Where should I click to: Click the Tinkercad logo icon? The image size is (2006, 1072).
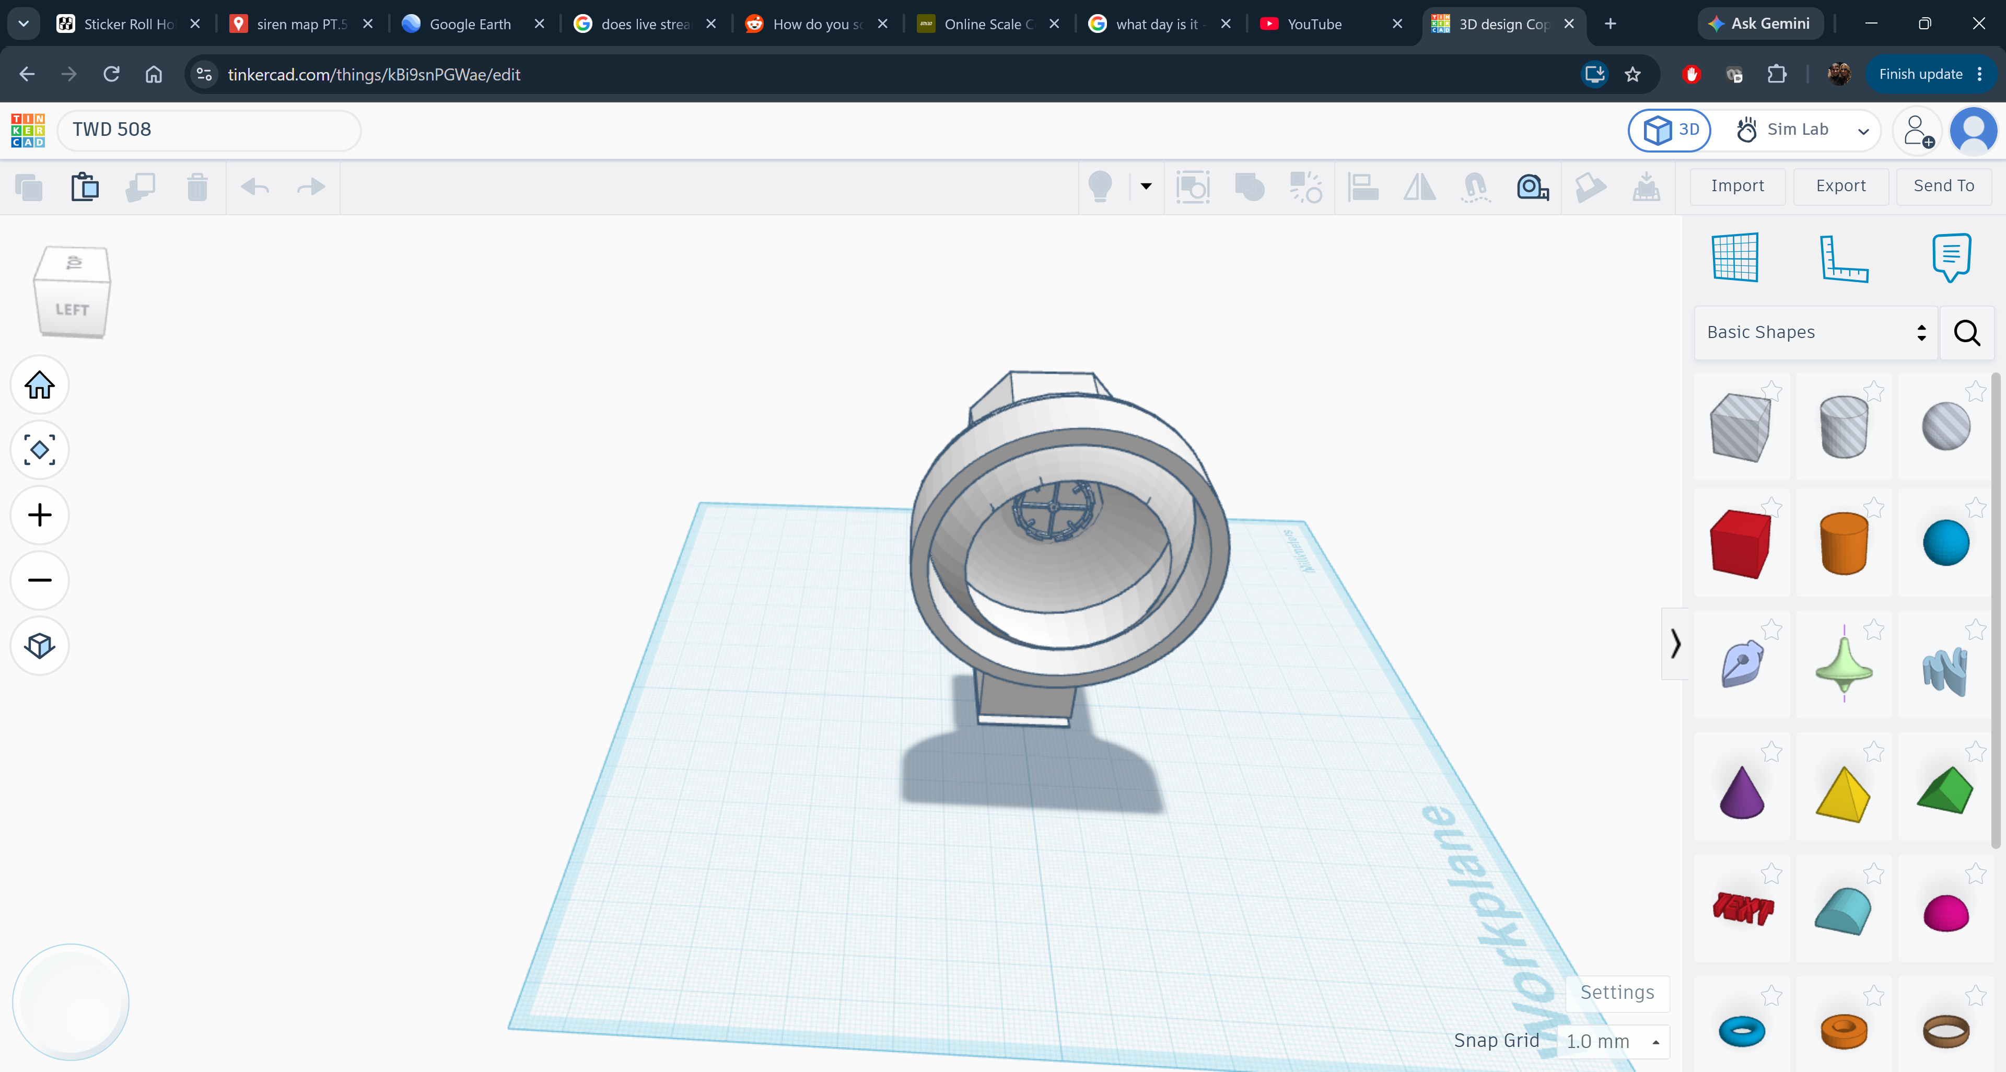tap(28, 130)
